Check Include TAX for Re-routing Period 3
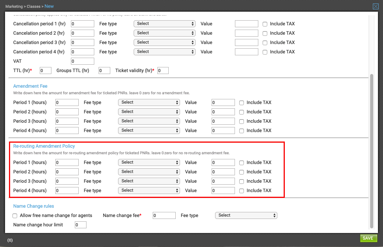Screen dimensions: 383x247 (x=242, y=182)
